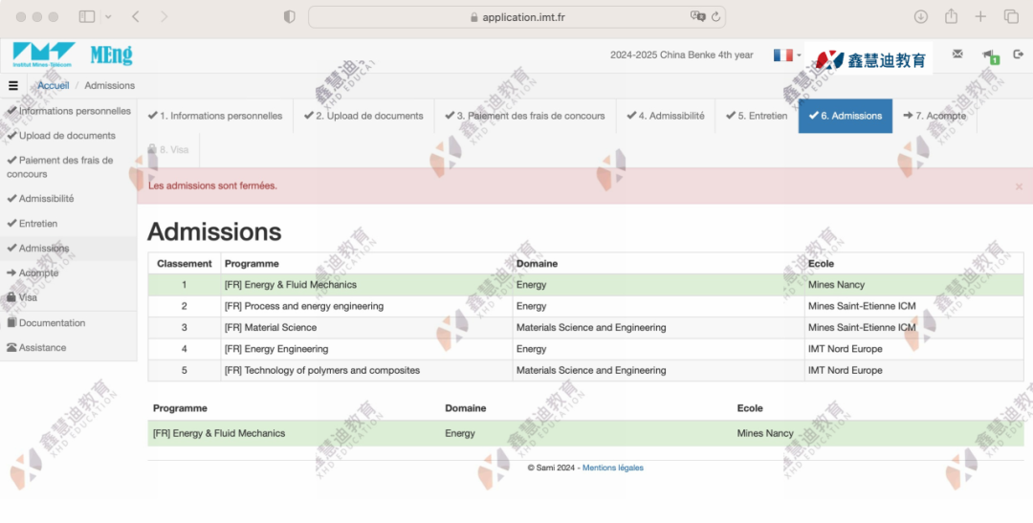The height and width of the screenshot is (523, 1033).
Task: Open the hamburger menu icon
Action: (x=12, y=86)
